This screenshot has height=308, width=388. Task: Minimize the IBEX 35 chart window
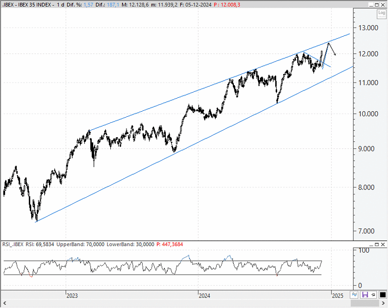371,5
